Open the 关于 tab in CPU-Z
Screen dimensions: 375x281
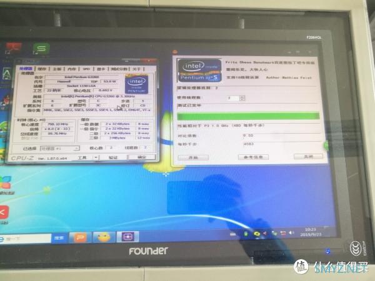point(136,69)
